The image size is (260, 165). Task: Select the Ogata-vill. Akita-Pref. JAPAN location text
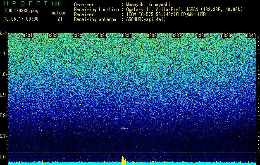click(184, 9)
